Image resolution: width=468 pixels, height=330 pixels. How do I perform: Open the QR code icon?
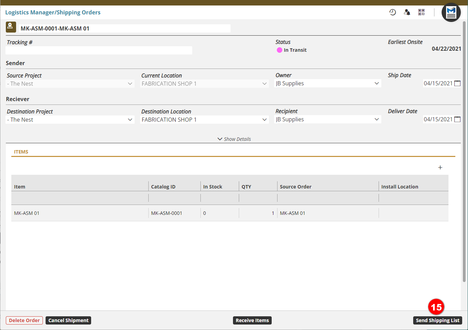(x=421, y=12)
